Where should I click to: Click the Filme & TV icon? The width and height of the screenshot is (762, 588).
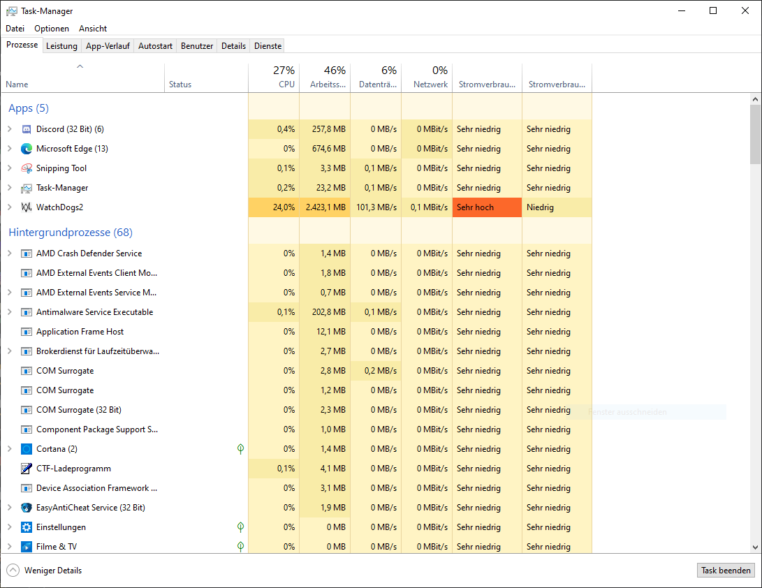[x=27, y=547]
